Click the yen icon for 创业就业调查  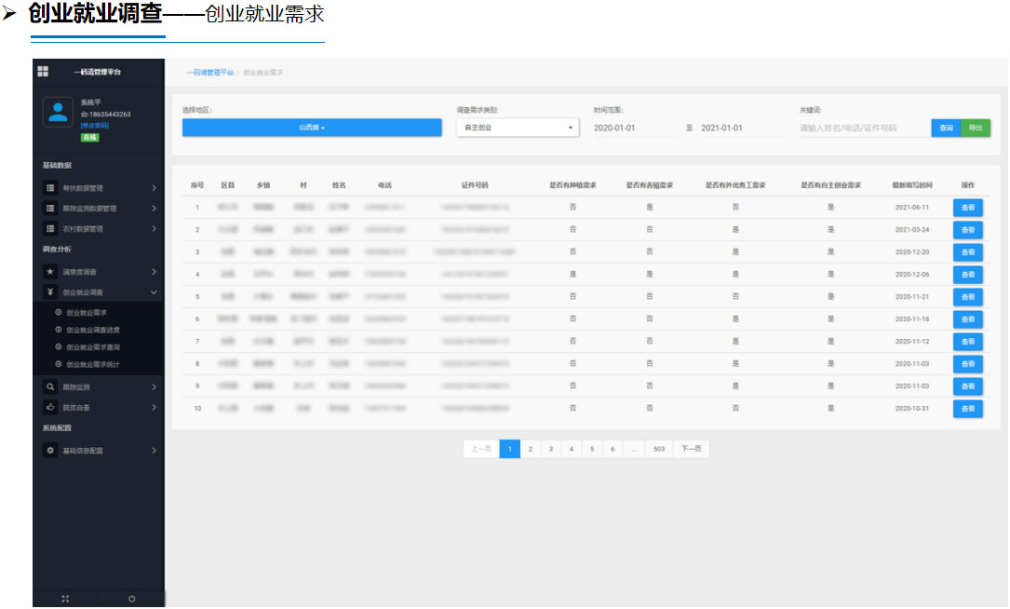(50, 292)
